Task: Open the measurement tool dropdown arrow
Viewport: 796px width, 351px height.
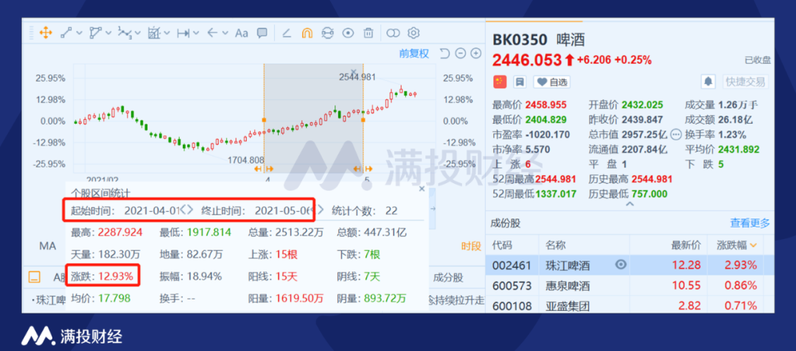Action: [167, 33]
